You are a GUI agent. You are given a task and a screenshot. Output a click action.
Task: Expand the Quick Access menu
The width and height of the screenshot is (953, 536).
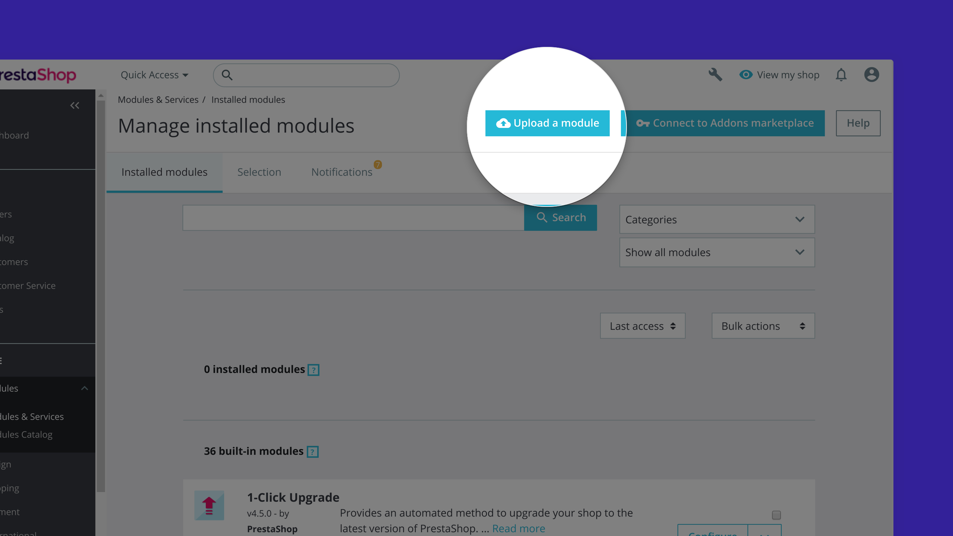click(154, 74)
